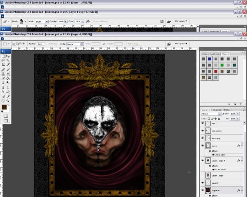Hide the 'Layer 1 copy 4' layer
The width and height of the screenshot is (247, 197).
203,160
